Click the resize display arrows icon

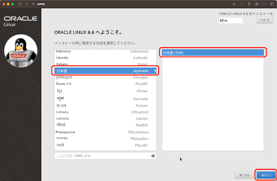tap(241, 4)
